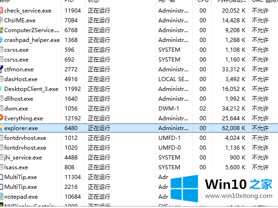Select the crashpad_helper.exe process name
The width and height of the screenshot is (278, 208).
32,40
